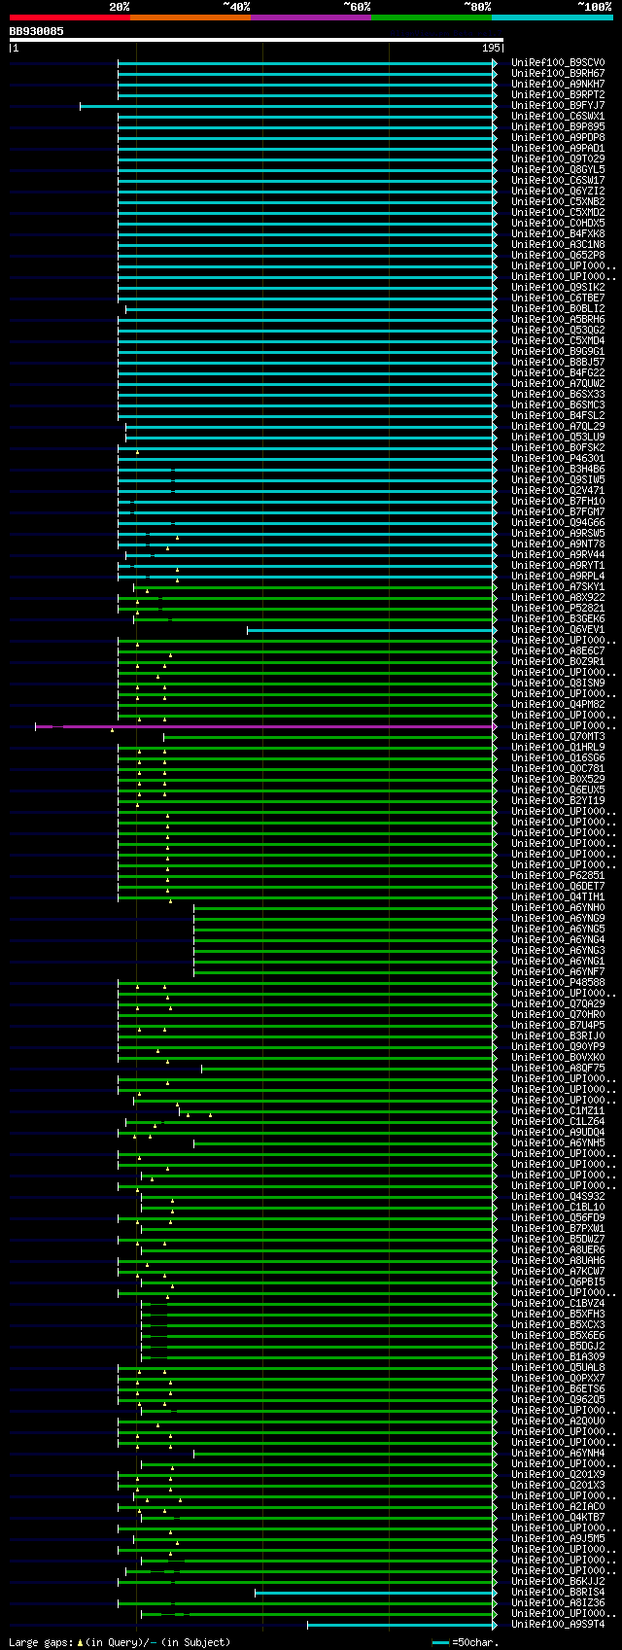Viewport: 622px width, 1650px height.
Task: Select label UniRef100_A9NT78
Action: point(558,544)
